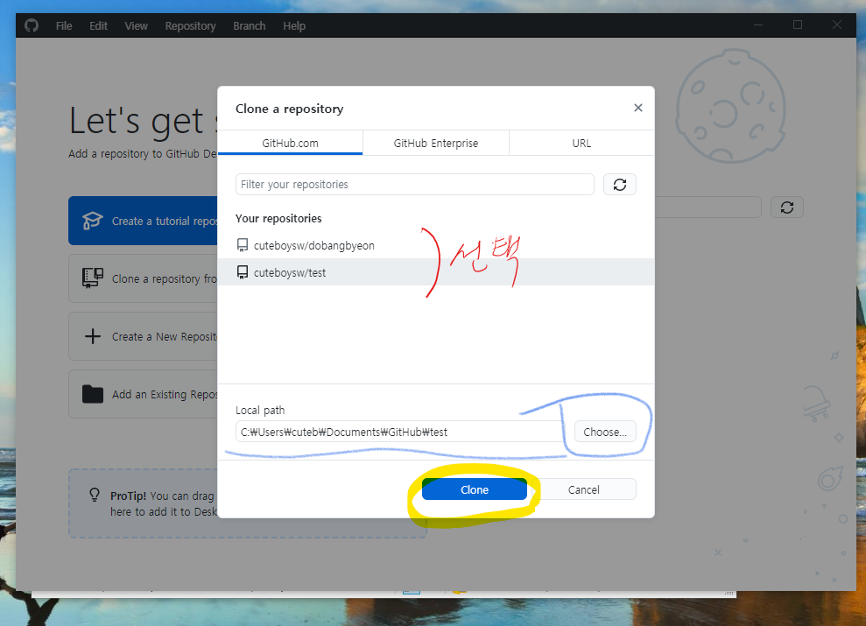The width and height of the screenshot is (866, 626).
Task: Click Clone a repository from the Internet
Action: pyautogui.click(x=143, y=278)
